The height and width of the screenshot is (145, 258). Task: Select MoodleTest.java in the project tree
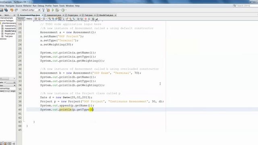click(x=10, y=31)
